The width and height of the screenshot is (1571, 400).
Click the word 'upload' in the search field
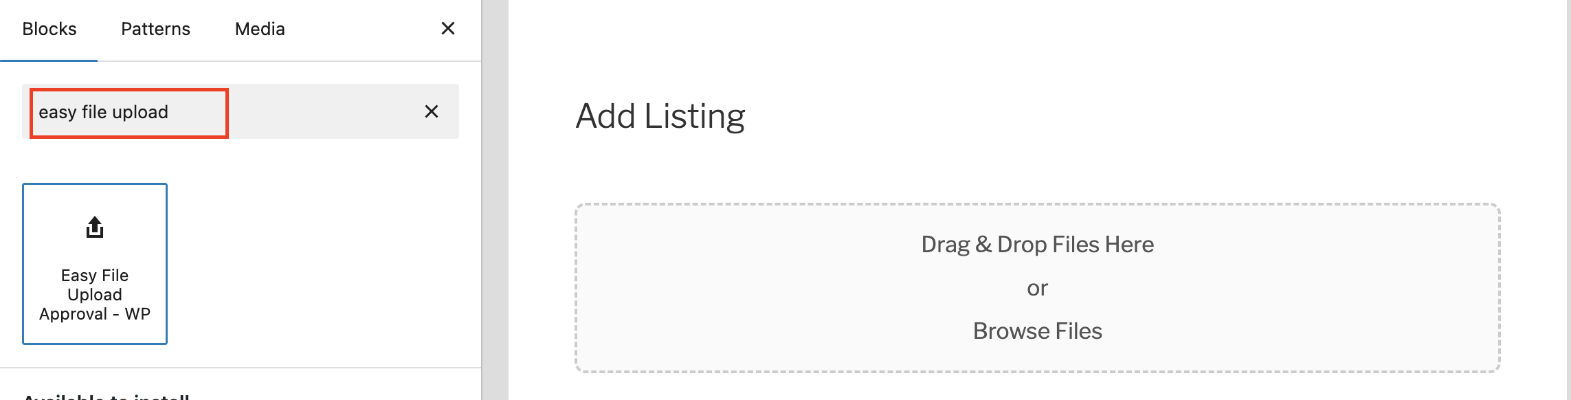[x=140, y=112]
